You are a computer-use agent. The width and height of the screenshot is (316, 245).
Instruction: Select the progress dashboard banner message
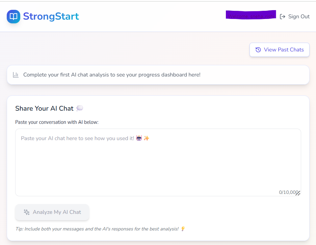pyautogui.click(x=112, y=74)
